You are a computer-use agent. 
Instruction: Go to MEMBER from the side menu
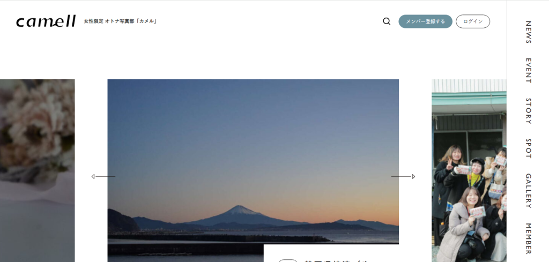point(528,238)
